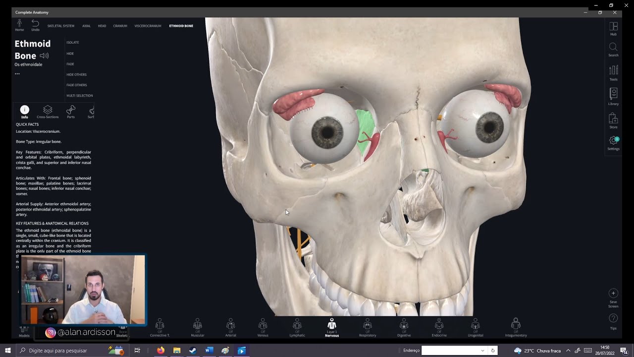634x357 pixels.
Task: Refresh the taskbar address bar
Action: pyautogui.click(x=493, y=351)
